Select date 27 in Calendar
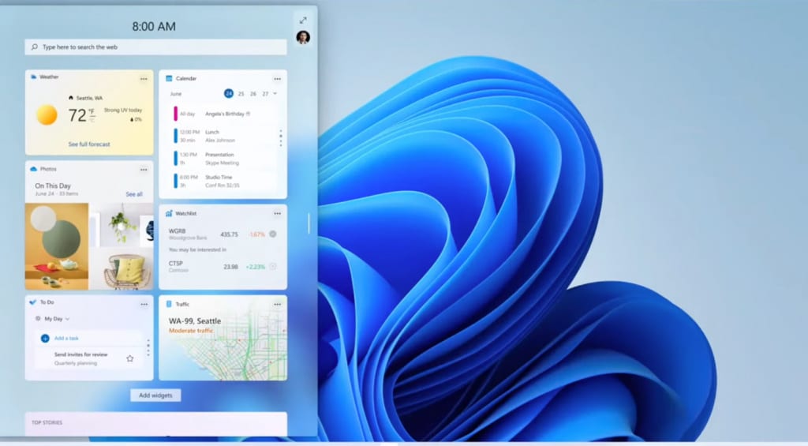 tap(265, 94)
